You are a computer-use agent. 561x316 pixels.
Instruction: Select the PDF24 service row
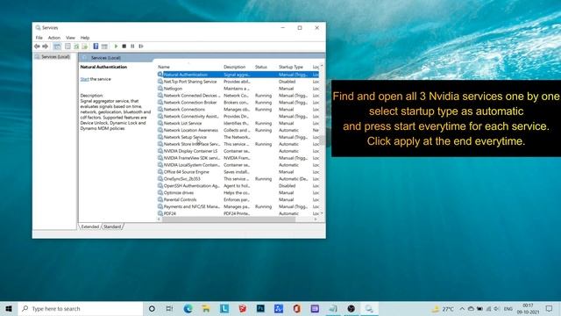click(238, 213)
